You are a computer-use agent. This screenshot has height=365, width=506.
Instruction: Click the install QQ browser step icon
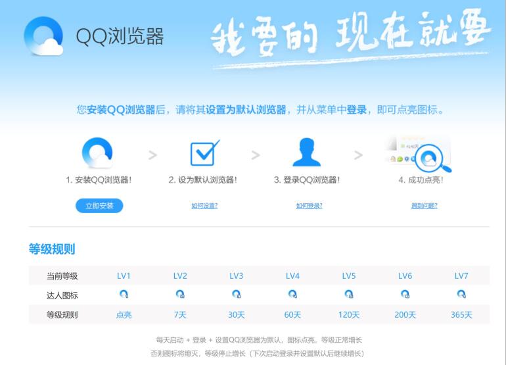(x=98, y=152)
